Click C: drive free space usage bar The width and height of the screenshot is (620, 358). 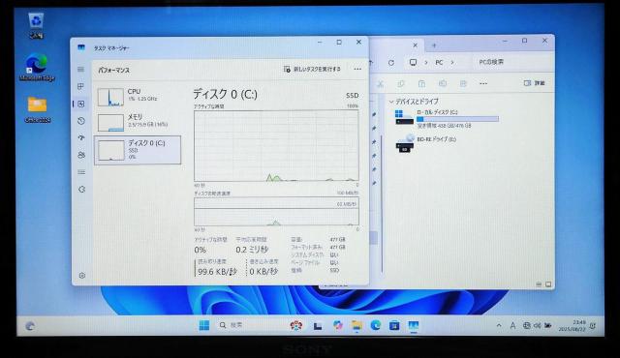click(x=457, y=119)
